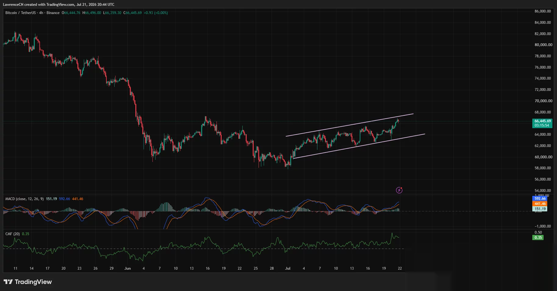Click the 23 date label on time axis

[x=80, y=268]
